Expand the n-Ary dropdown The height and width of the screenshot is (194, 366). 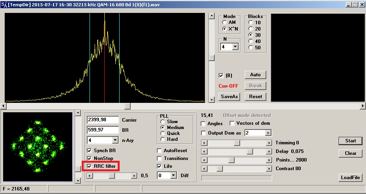(x=115, y=140)
